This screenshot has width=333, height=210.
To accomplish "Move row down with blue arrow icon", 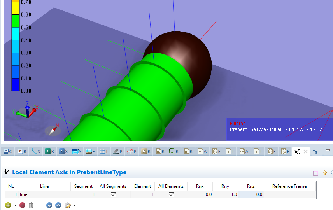I will coord(49,205).
